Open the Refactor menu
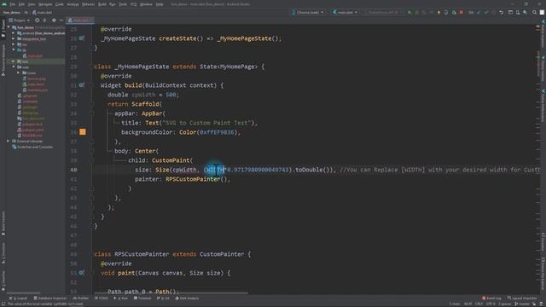The image size is (546, 307). click(x=88, y=4)
